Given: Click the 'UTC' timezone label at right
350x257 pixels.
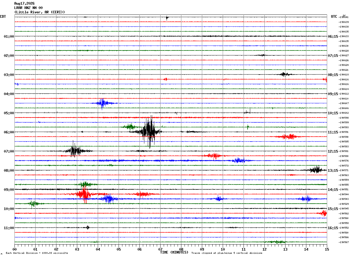Looking at the screenshot, I should click(334, 17).
